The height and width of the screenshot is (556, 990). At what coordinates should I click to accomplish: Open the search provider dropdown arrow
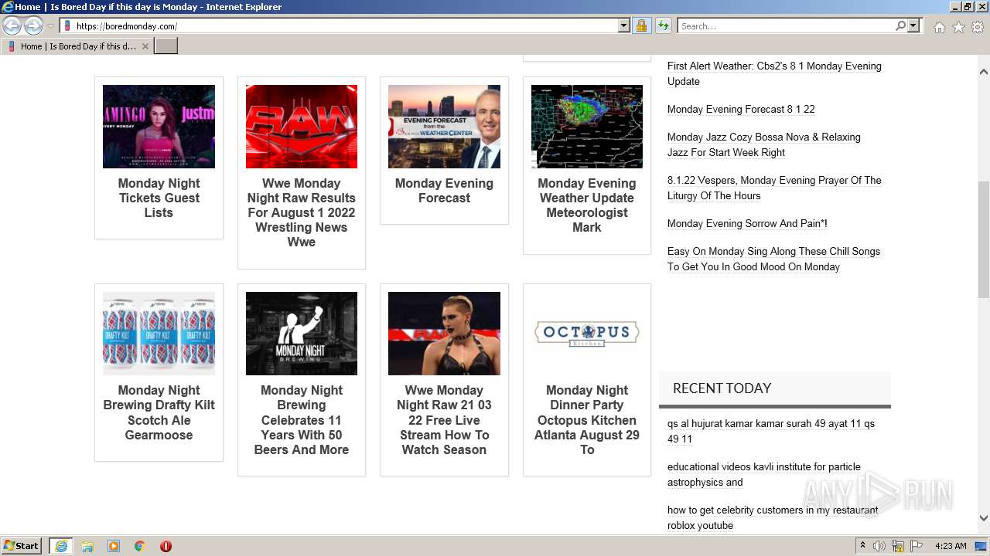pos(913,26)
